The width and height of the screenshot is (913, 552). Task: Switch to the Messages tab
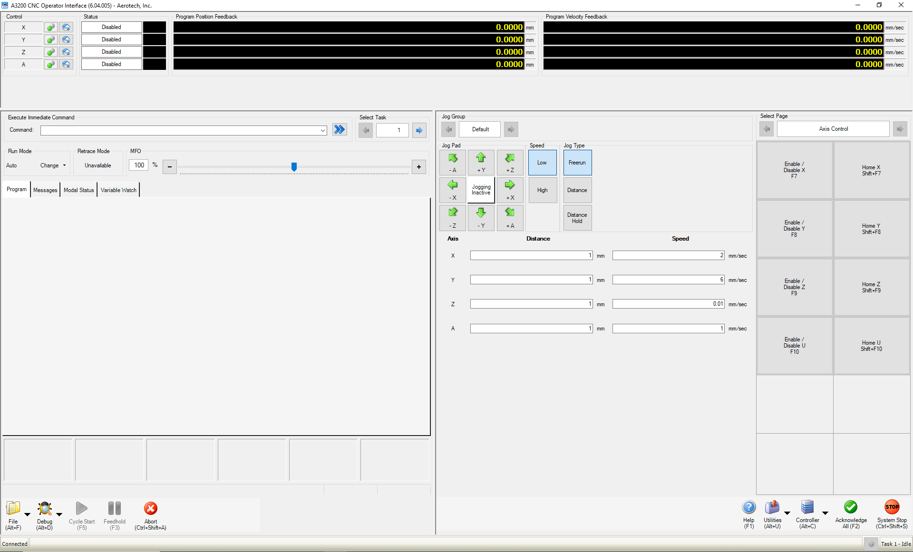click(45, 190)
